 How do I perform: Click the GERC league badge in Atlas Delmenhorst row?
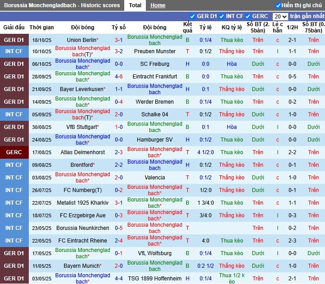pos(14,152)
